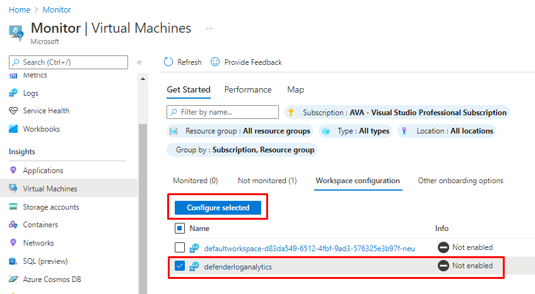This screenshot has width=535, height=294.
Task: Uncheck the defenderloganalytics workspace checkbox
Action: pos(179,266)
